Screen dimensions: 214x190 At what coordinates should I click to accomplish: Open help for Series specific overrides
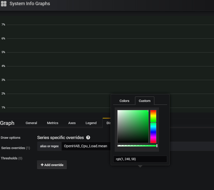point(88,137)
